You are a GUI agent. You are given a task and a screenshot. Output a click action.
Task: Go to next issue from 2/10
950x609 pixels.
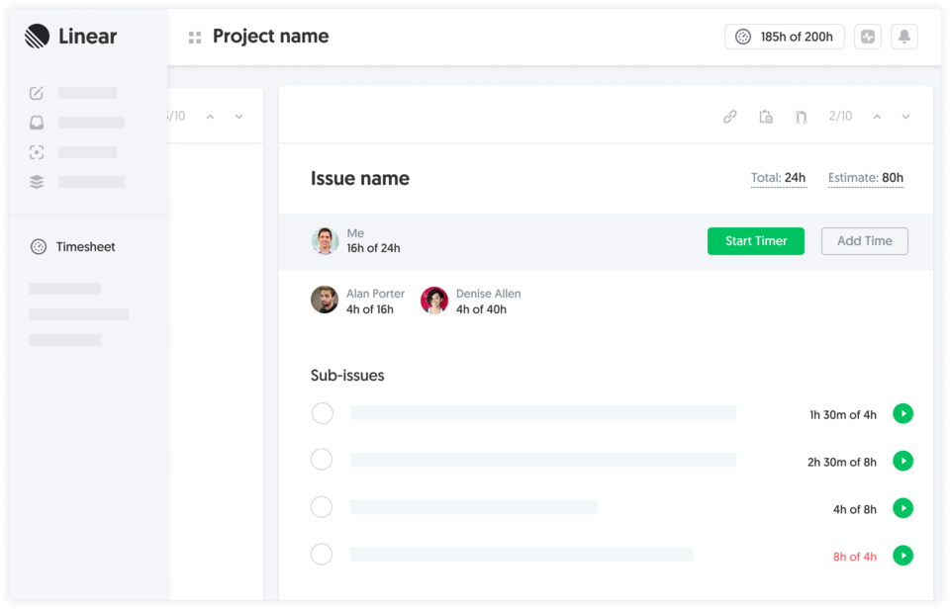(905, 117)
